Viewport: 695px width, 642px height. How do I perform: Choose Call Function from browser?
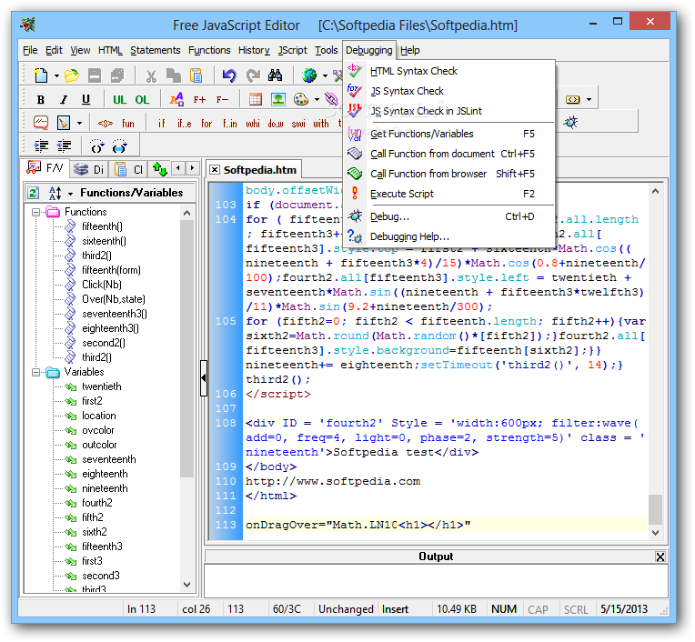click(x=448, y=174)
